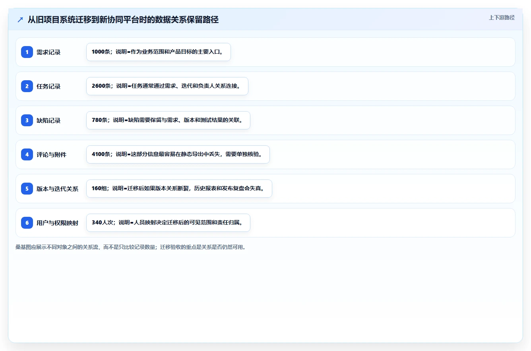Click the 任务记录 label
Viewport: 531px width, 351px height.
[x=48, y=86]
